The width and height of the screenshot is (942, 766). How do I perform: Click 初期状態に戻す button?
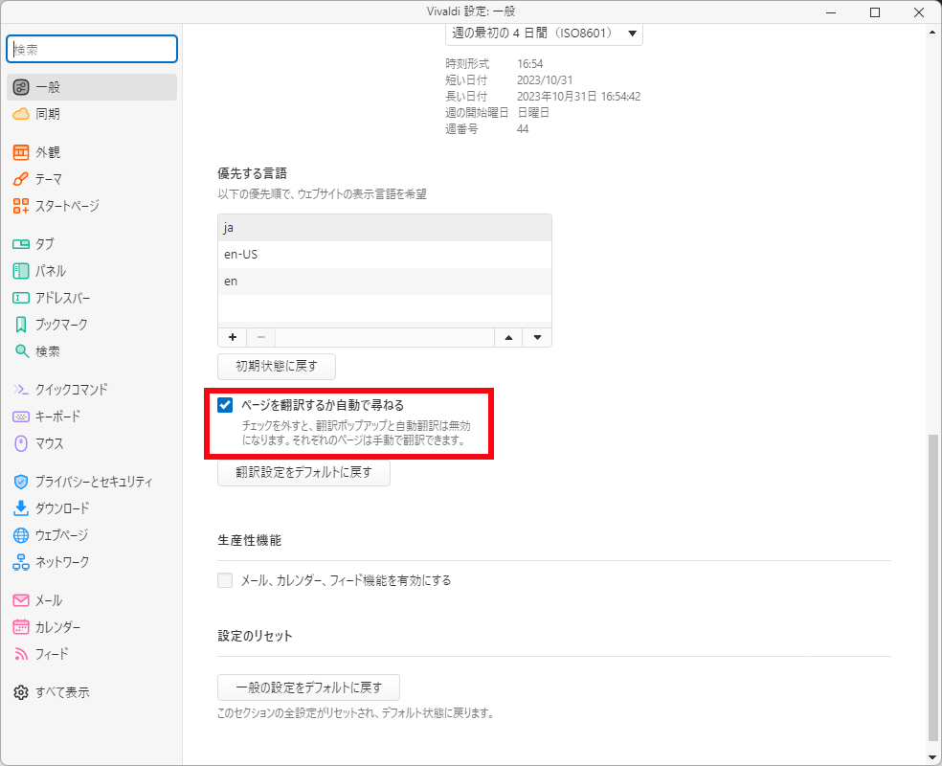click(277, 366)
